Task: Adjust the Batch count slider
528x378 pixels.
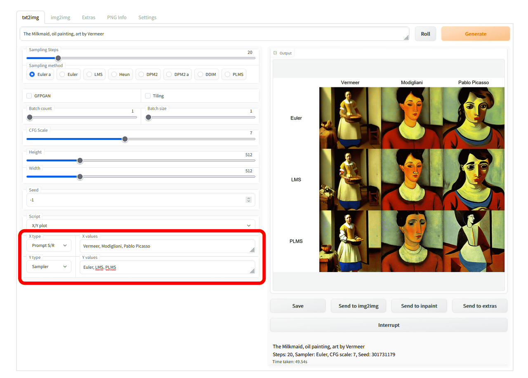Action: coord(82,117)
